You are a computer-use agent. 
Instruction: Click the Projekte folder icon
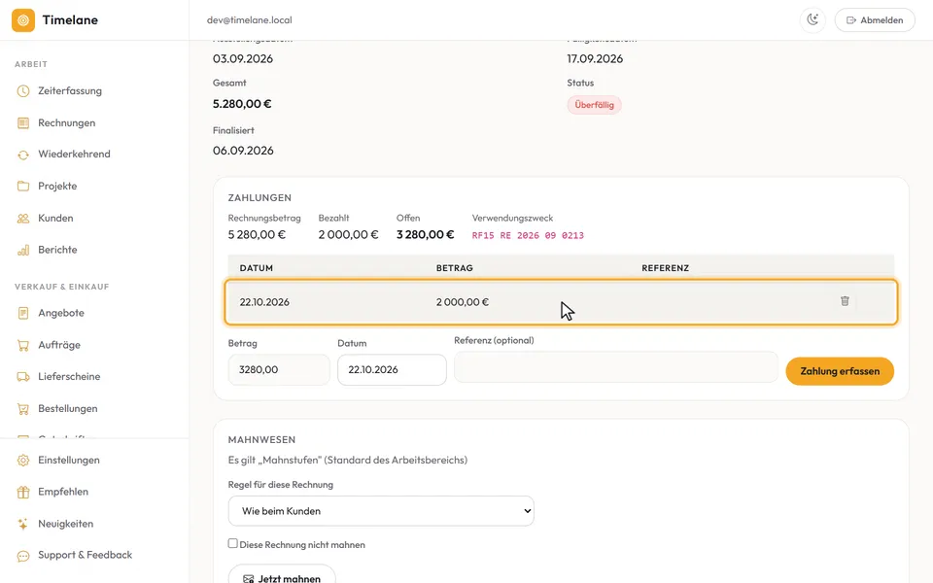23,187
